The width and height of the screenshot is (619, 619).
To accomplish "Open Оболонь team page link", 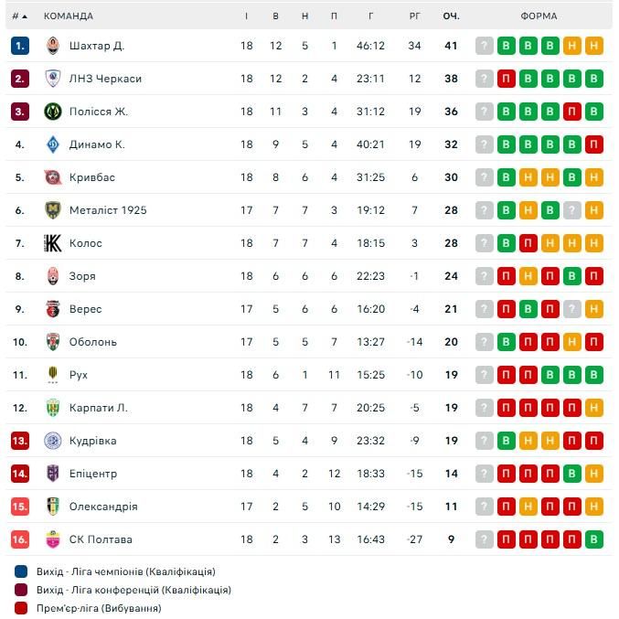I will click(x=93, y=342).
